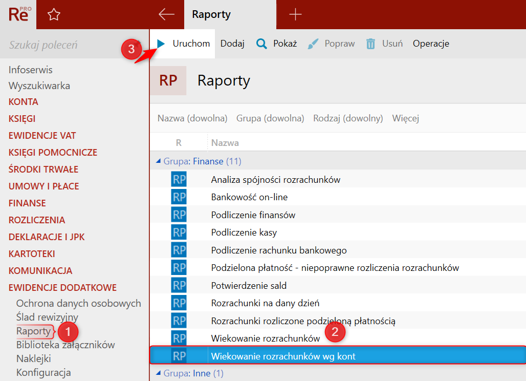This screenshot has width=526, height=381.
Task: Click the Pokaż magnifier icon
Action: [x=261, y=44]
